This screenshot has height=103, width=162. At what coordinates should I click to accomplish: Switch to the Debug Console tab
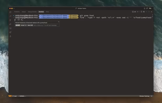pos(32,12)
